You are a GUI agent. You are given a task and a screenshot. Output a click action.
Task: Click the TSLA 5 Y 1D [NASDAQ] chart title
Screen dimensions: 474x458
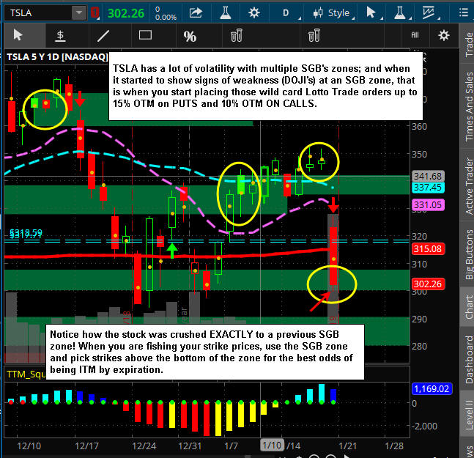(57, 57)
